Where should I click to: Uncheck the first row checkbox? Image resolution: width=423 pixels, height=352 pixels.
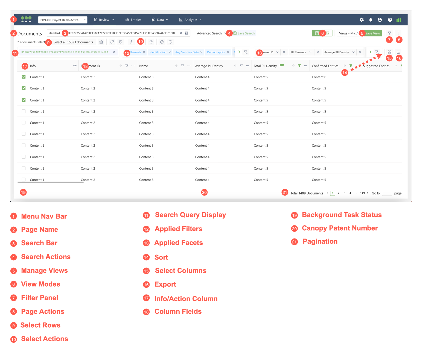tap(24, 77)
